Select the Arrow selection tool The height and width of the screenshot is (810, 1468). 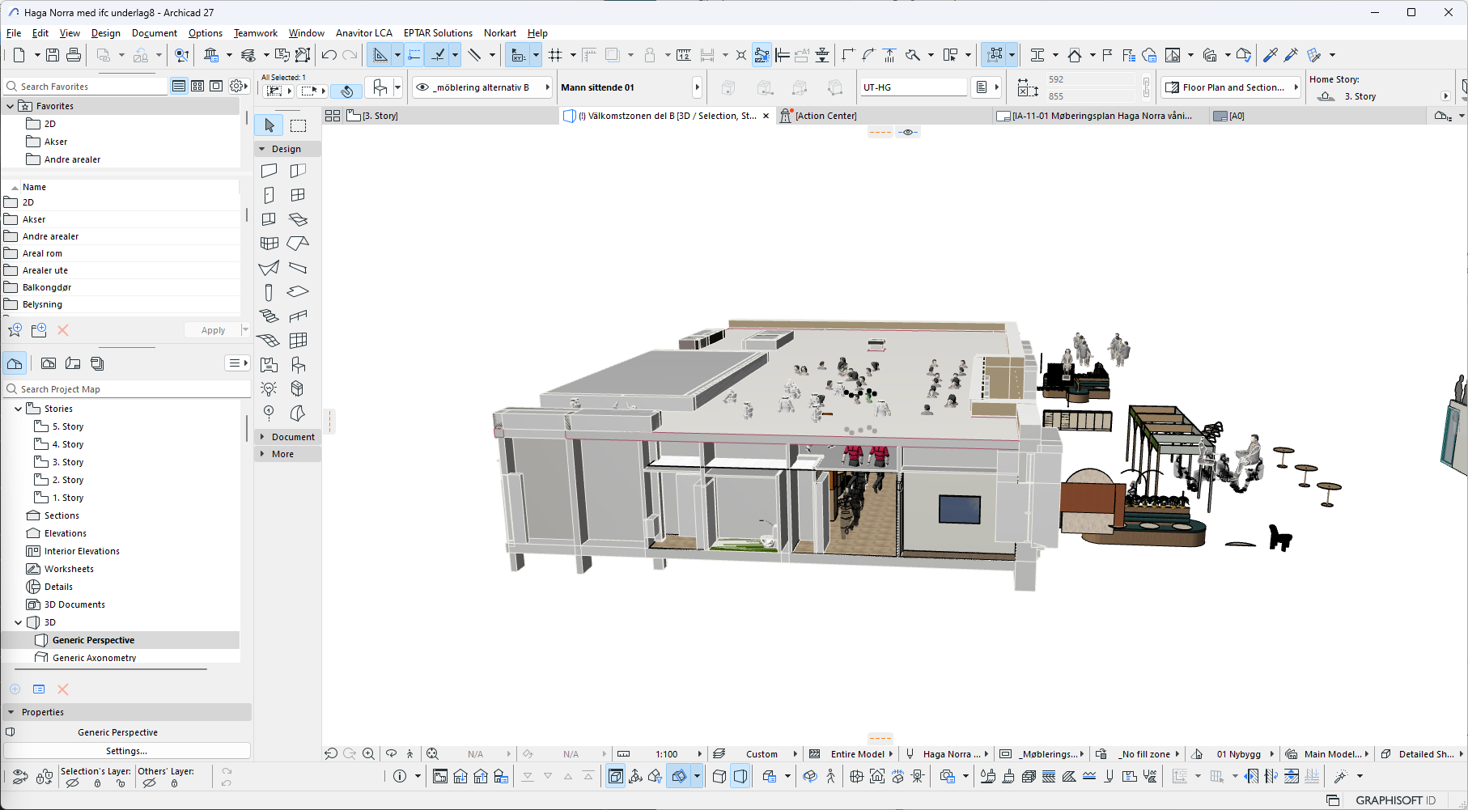coord(269,125)
